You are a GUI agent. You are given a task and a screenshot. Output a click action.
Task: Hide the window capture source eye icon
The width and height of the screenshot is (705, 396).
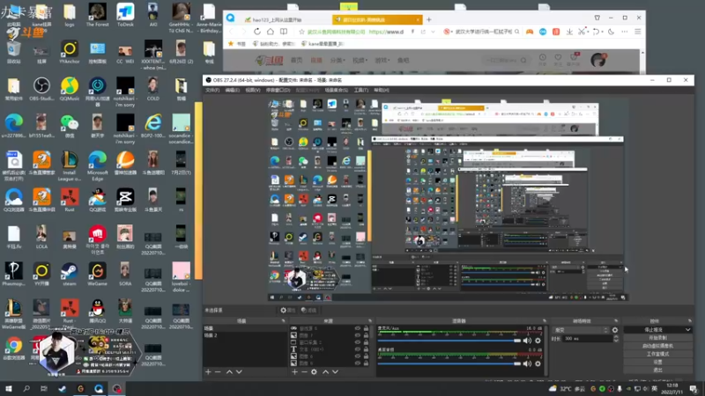358,342
